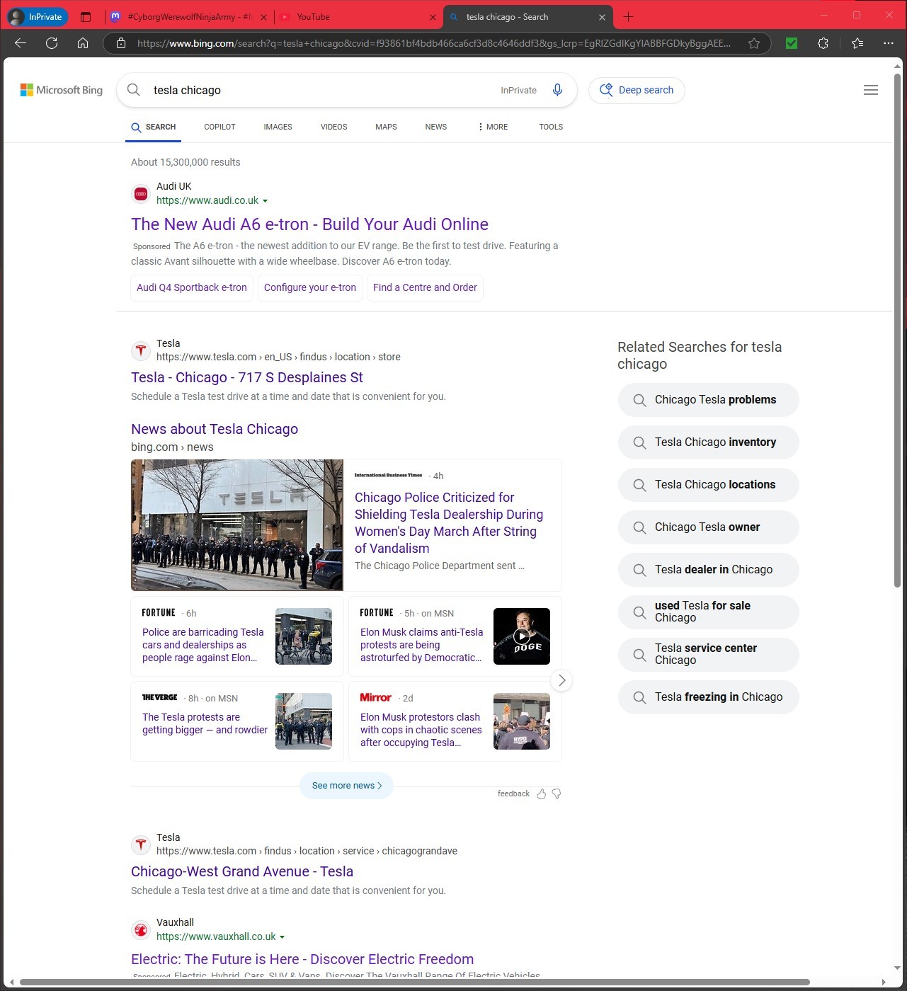Click the Vauxhall favicon icon
Viewport: 907px width, 991px height.
tap(141, 929)
